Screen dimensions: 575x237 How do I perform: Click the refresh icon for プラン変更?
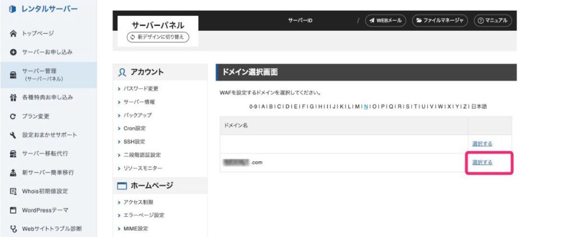(x=13, y=117)
